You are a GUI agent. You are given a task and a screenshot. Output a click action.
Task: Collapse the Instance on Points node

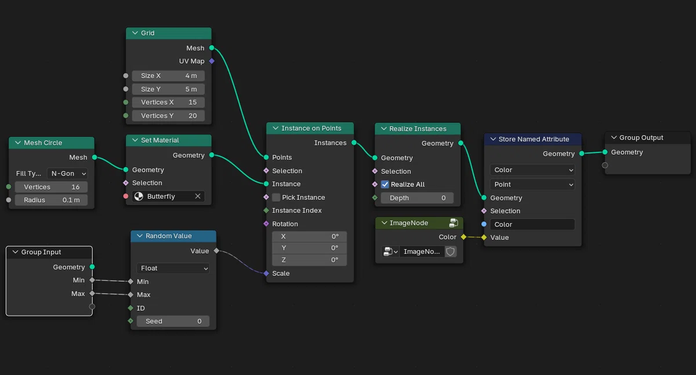275,128
